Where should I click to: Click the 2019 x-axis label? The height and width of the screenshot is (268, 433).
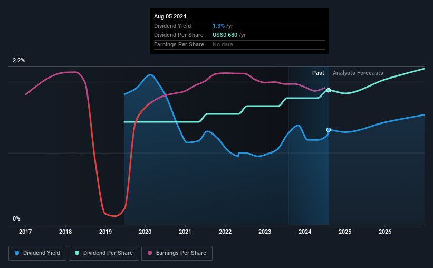tap(105, 232)
